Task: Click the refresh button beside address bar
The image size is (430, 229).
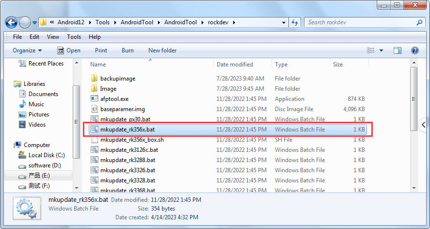Action: click(x=295, y=22)
